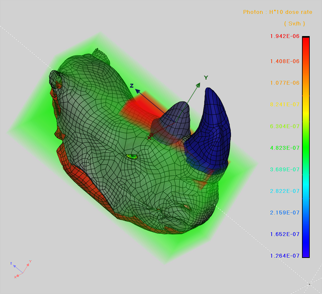This screenshot has height=294, width=322.
Task: Click the Z axis arrow label on model
Action: pyautogui.click(x=132, y=86)
